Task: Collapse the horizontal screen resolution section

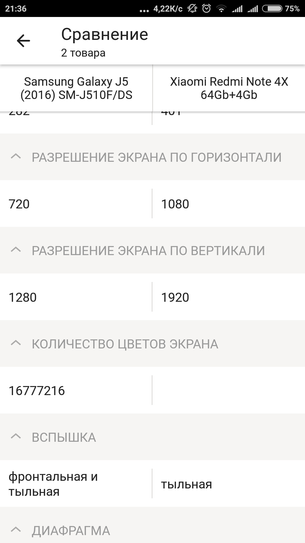Action: click(x=16, y=157)
